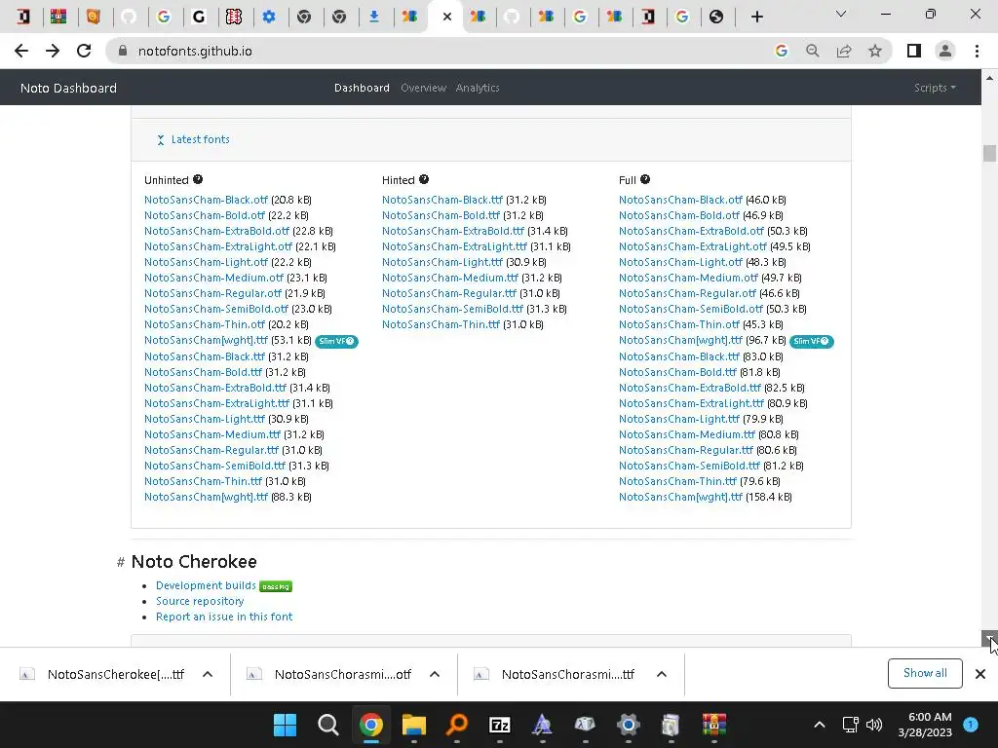Share this page using the share icon
This screenshot has height=748, width=998.
tap(844, 51)
